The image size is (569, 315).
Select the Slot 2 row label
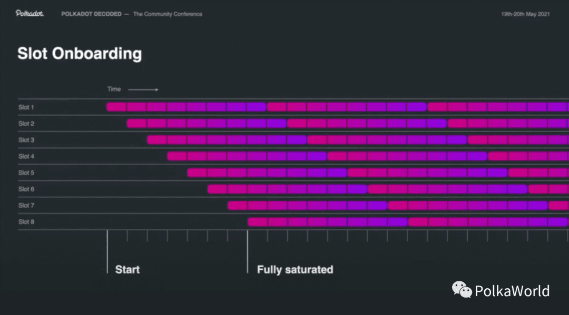click(26, 124)
